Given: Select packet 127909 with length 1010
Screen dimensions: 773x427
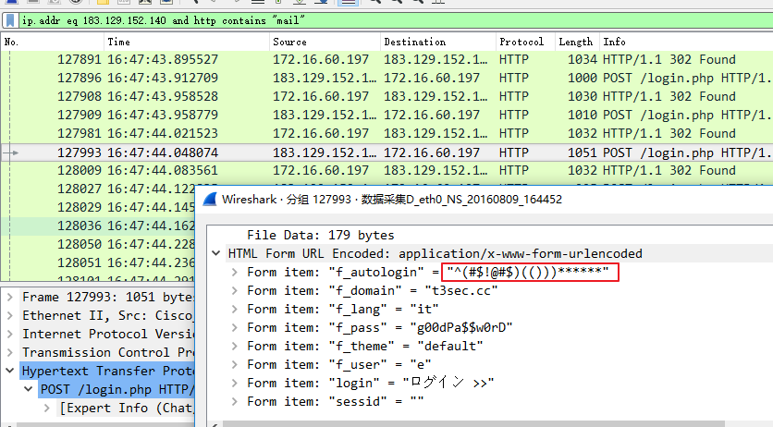Looking at the screenshot, I should click(x=386, y=115).
